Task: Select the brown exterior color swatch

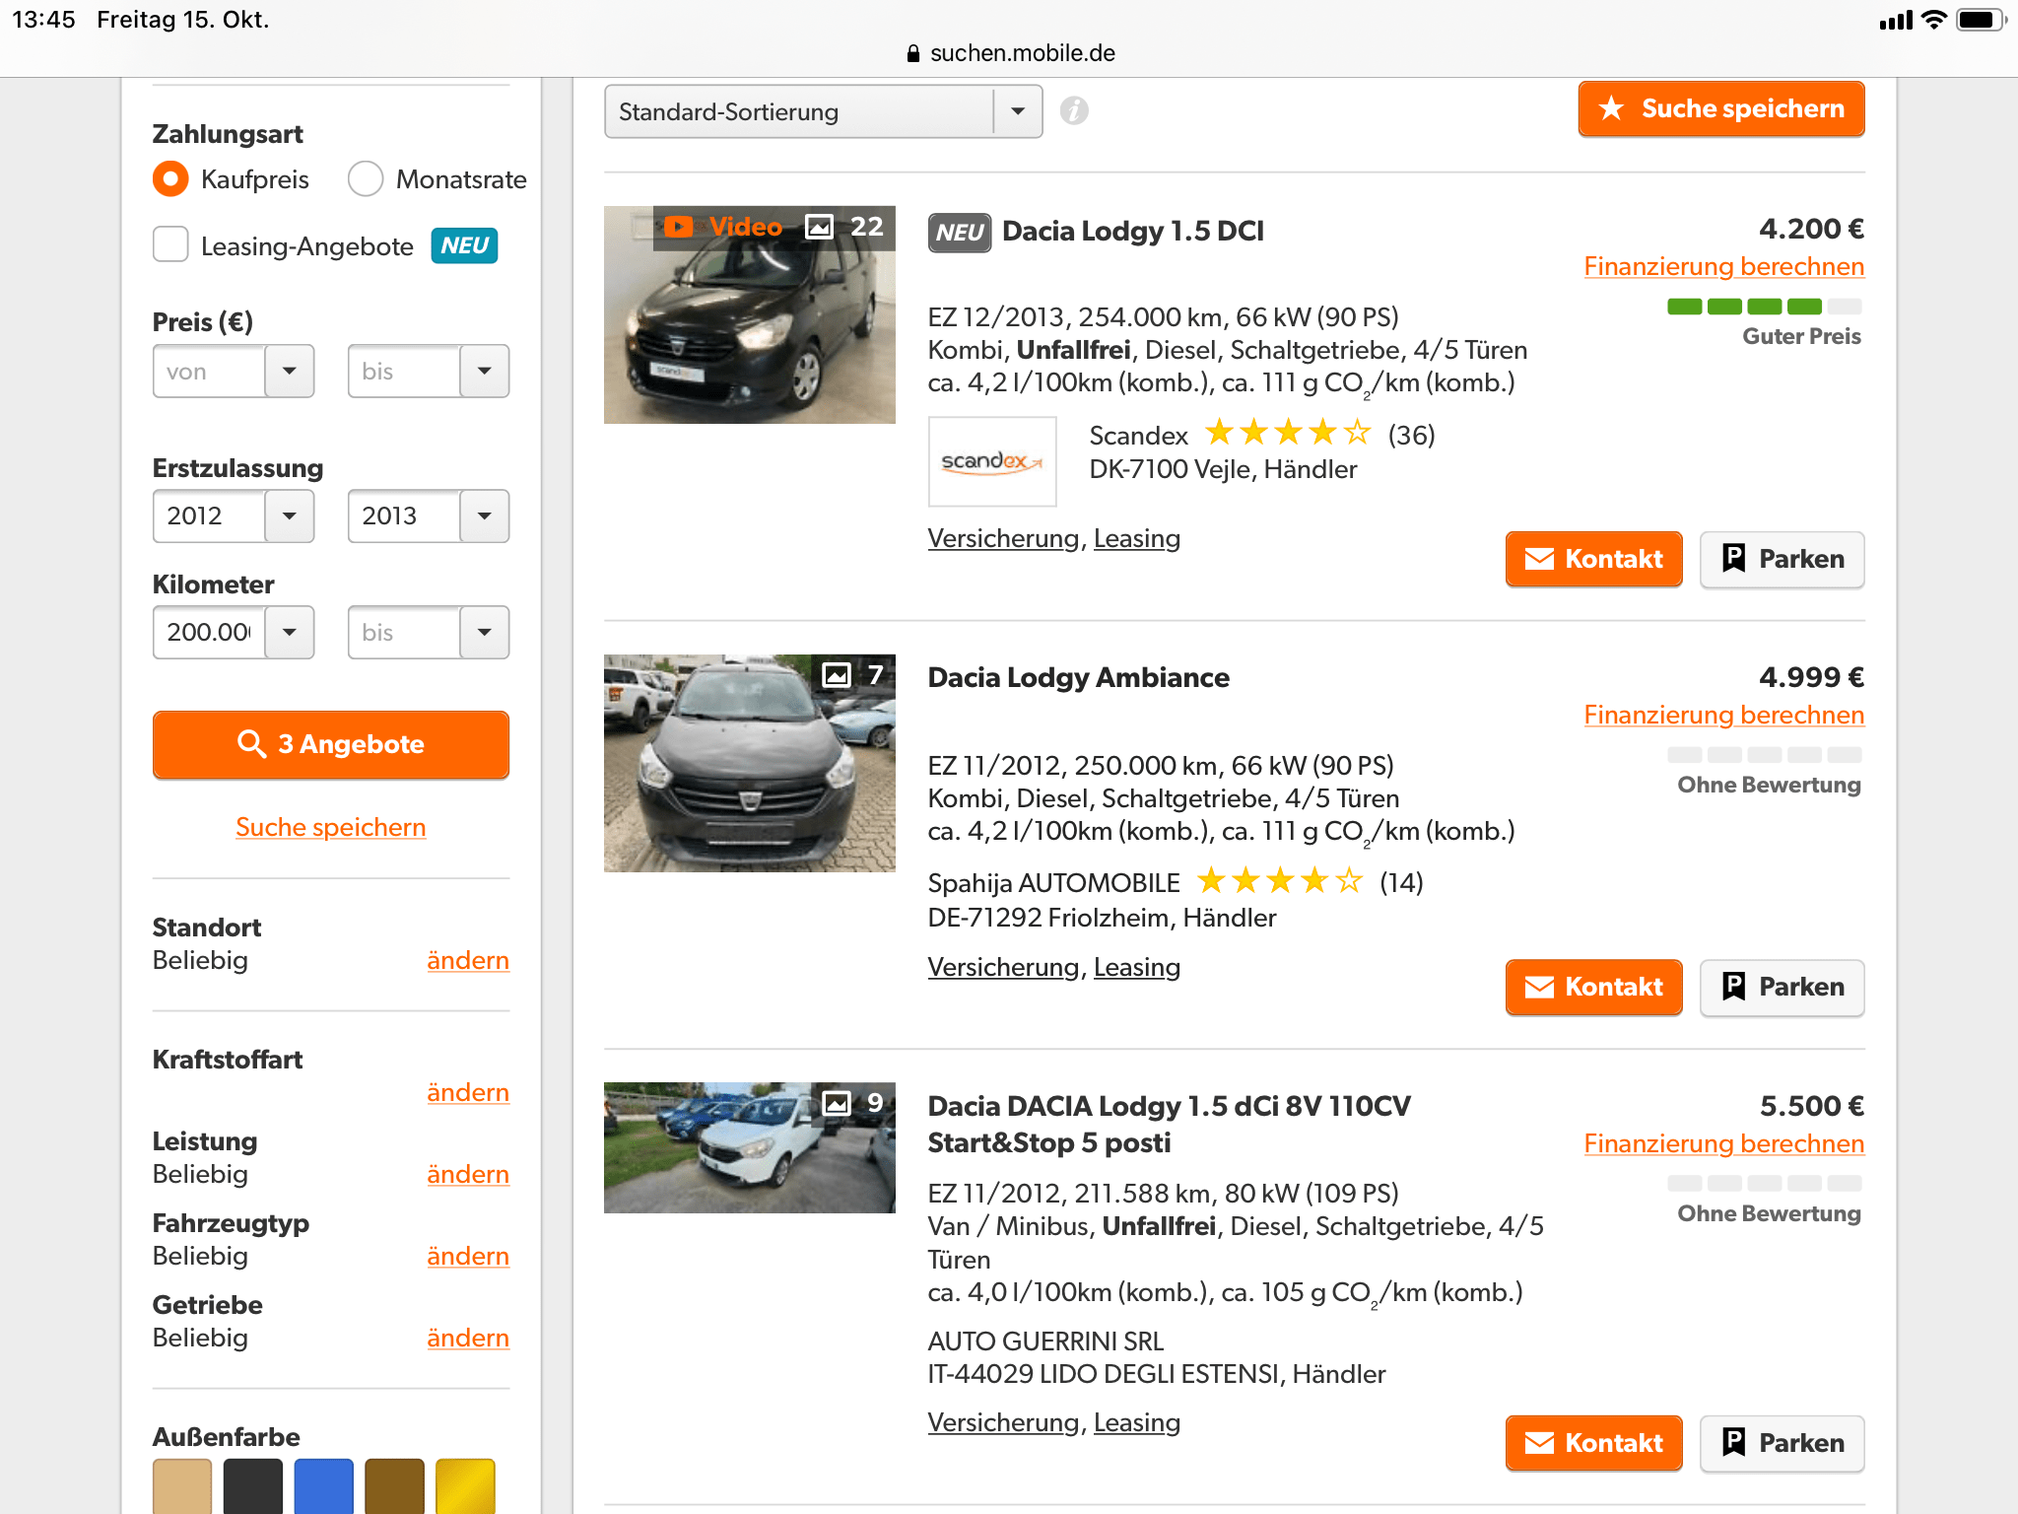Action: click(395, 1486)
